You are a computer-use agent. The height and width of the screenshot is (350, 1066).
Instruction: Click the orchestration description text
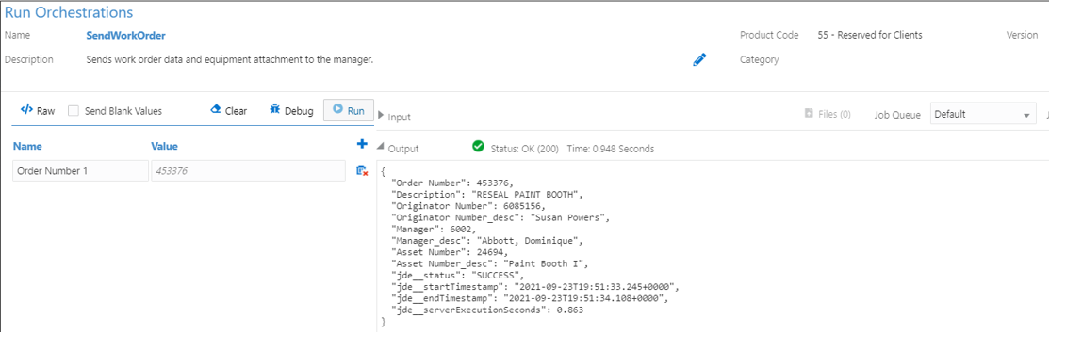pyautogui.click(x=230, y=59)
